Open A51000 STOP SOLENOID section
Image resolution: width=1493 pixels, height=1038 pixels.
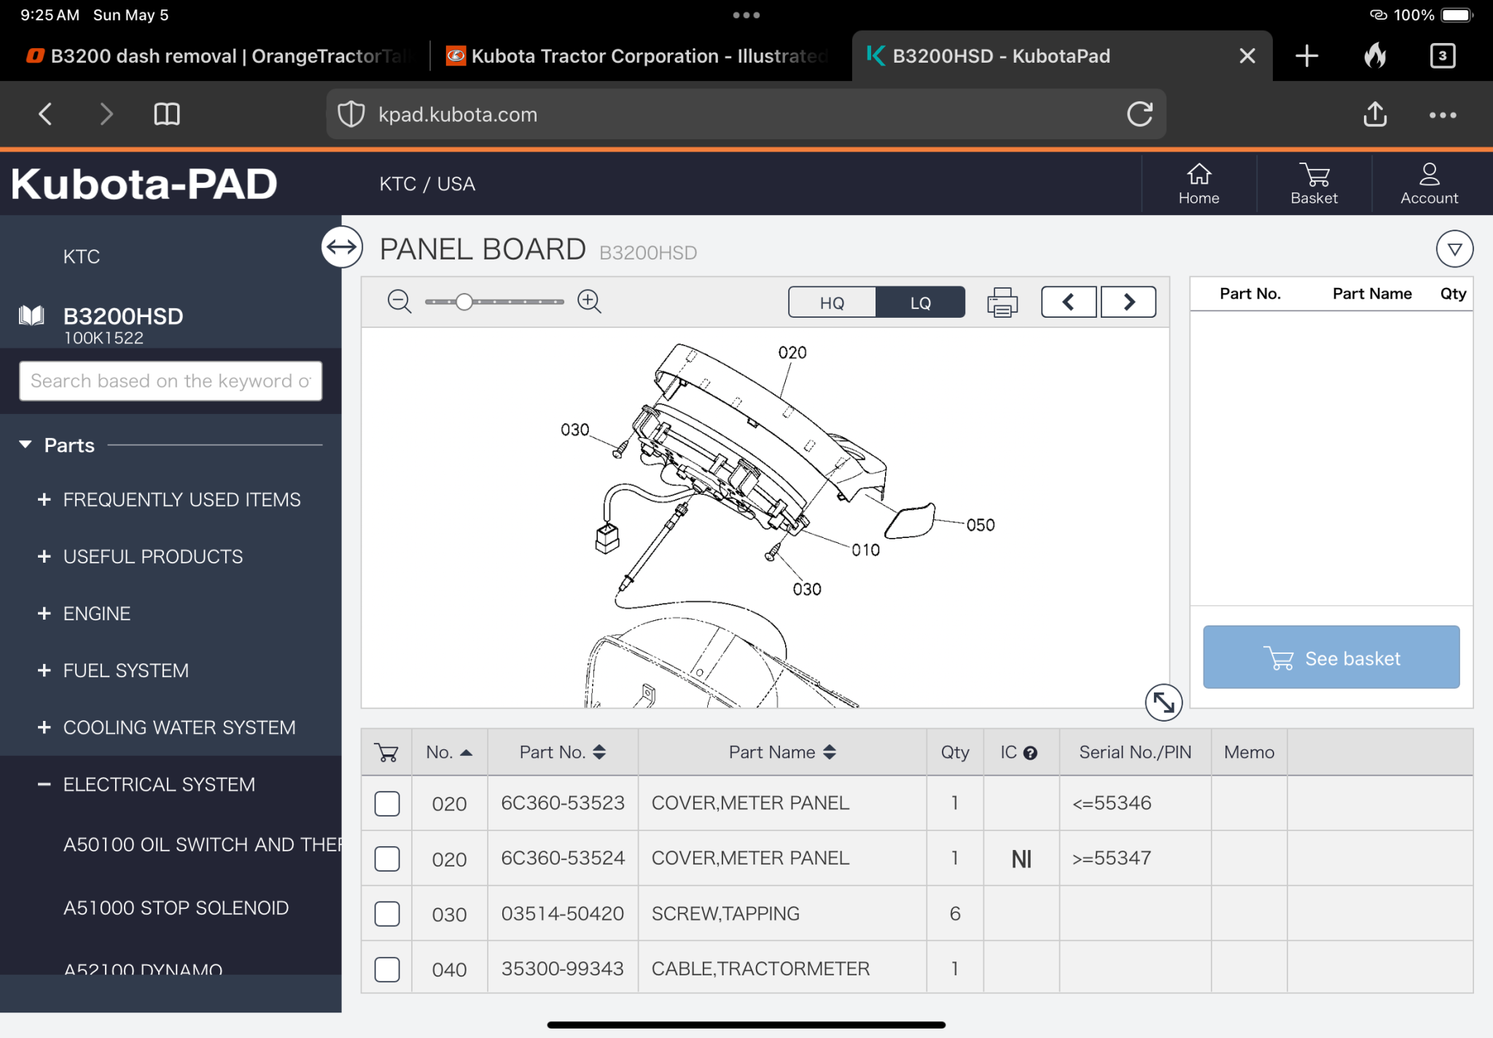176,908
